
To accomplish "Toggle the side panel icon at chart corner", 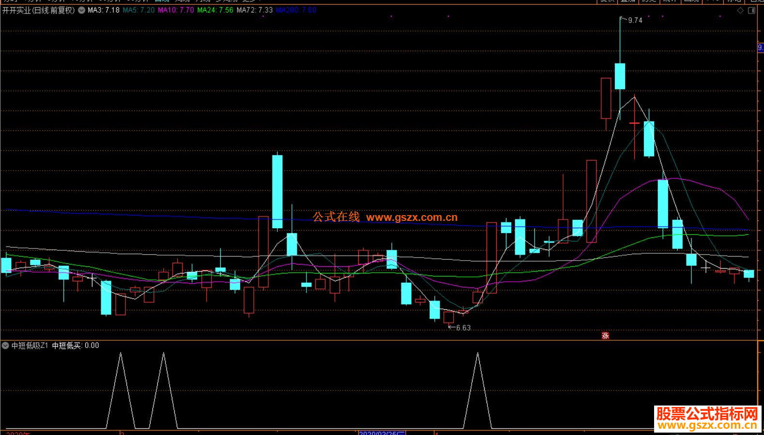I will tap(751, 10).
